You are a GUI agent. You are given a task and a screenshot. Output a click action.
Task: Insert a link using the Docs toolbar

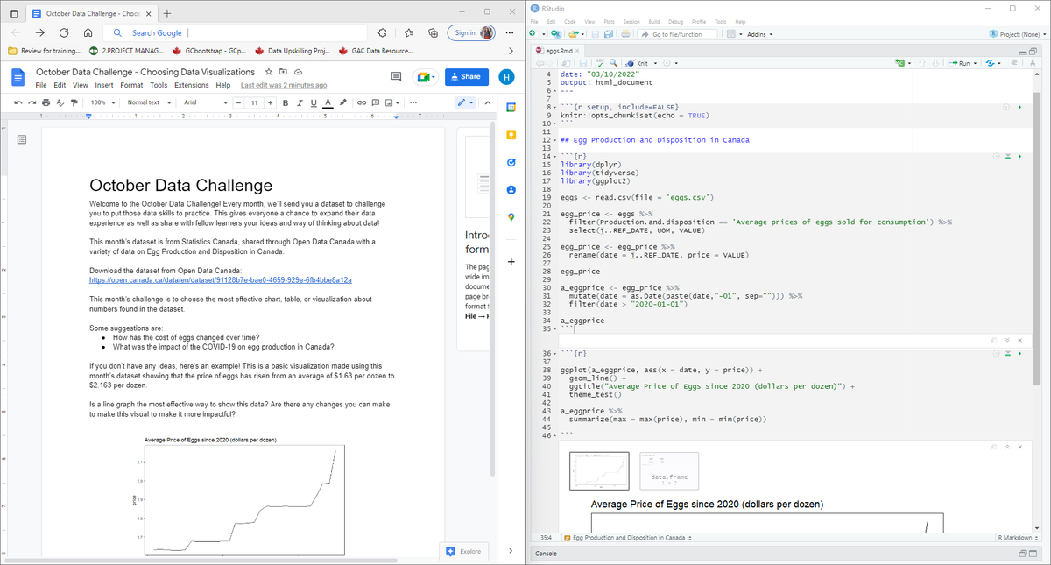360,102
